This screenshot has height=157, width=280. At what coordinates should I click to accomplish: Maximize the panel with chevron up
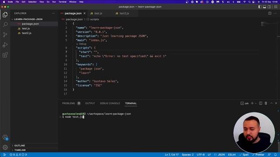271,103
